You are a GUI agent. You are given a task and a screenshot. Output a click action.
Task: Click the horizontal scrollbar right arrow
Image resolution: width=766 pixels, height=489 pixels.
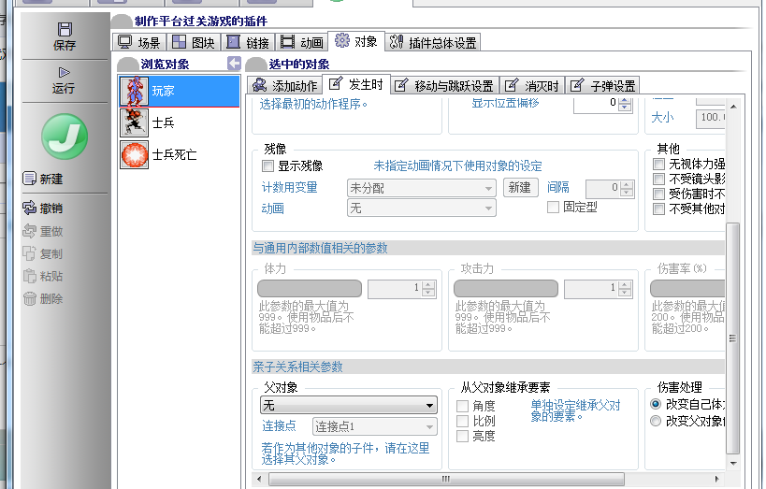pos(716,479)
